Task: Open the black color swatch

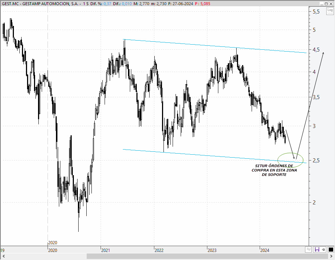Action: (331, 249)
